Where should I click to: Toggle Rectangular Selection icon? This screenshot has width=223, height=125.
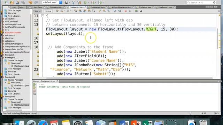point(94,11)
